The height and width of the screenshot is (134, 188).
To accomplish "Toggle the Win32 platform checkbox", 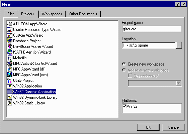I will coord(125,106).
